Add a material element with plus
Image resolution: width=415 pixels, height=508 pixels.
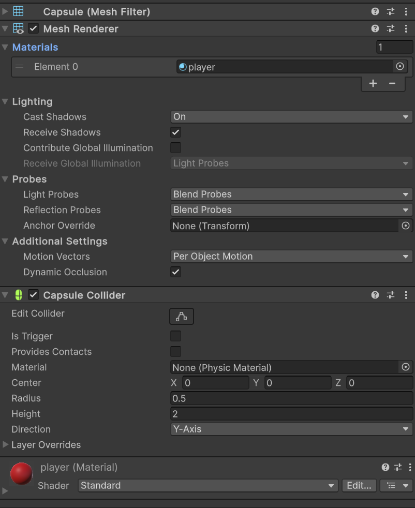point(373,83)
